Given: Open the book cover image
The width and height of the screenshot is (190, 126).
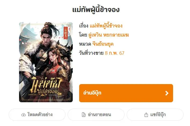Looking at the screenshot, I should pyautogui.click(x=46, y=62).
